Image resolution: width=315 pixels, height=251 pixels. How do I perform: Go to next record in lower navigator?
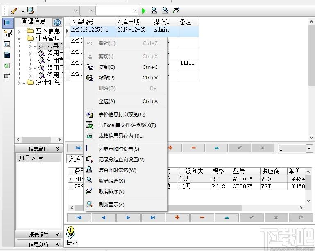[x=128, y=217]
